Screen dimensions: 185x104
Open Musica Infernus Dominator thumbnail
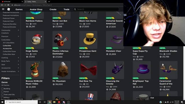(x=62, y=40)
